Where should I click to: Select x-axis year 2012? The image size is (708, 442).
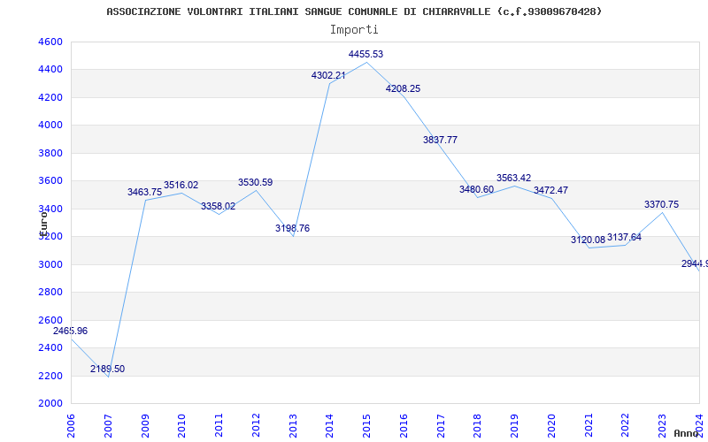(x=256, y=425)
